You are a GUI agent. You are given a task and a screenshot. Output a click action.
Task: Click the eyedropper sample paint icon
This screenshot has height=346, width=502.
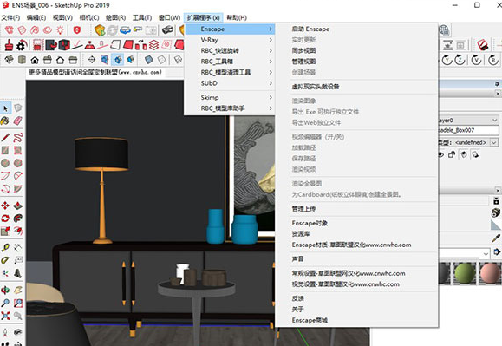(496, 238)
